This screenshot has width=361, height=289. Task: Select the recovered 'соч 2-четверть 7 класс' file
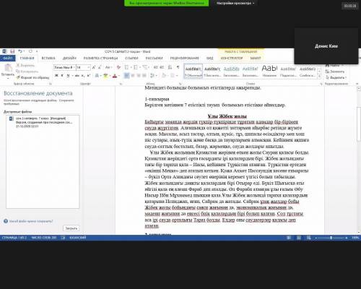click(43, 122)
